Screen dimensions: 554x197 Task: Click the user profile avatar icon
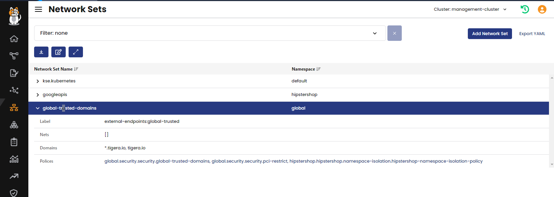pos(542,9)
